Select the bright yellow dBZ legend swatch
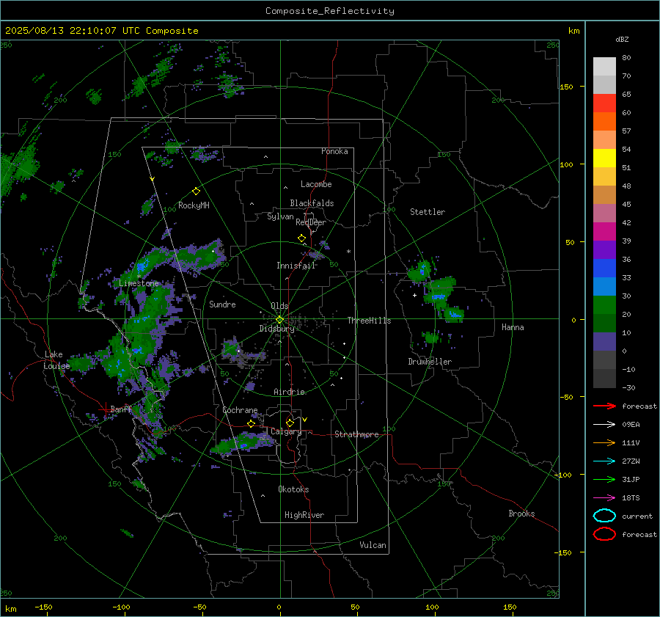Image resolution: width=660 pixels, height=617 pixels. tap(604, 158)
